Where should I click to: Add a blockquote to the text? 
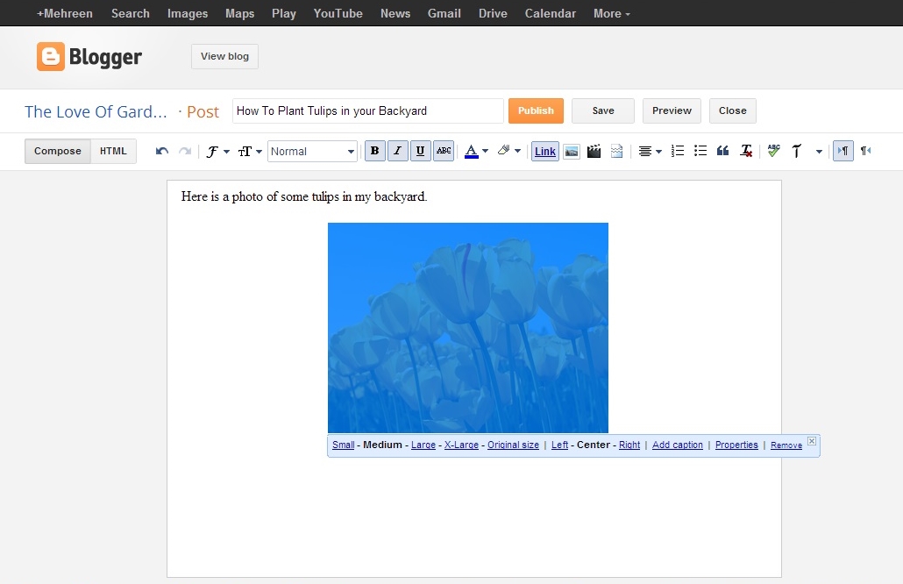click(722, 151)
